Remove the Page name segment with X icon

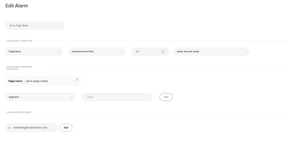tap(77, 80)
